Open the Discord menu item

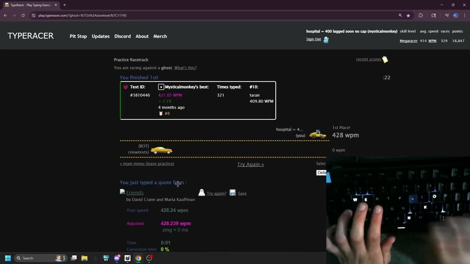pyautogui.click(x=123, y=36)
